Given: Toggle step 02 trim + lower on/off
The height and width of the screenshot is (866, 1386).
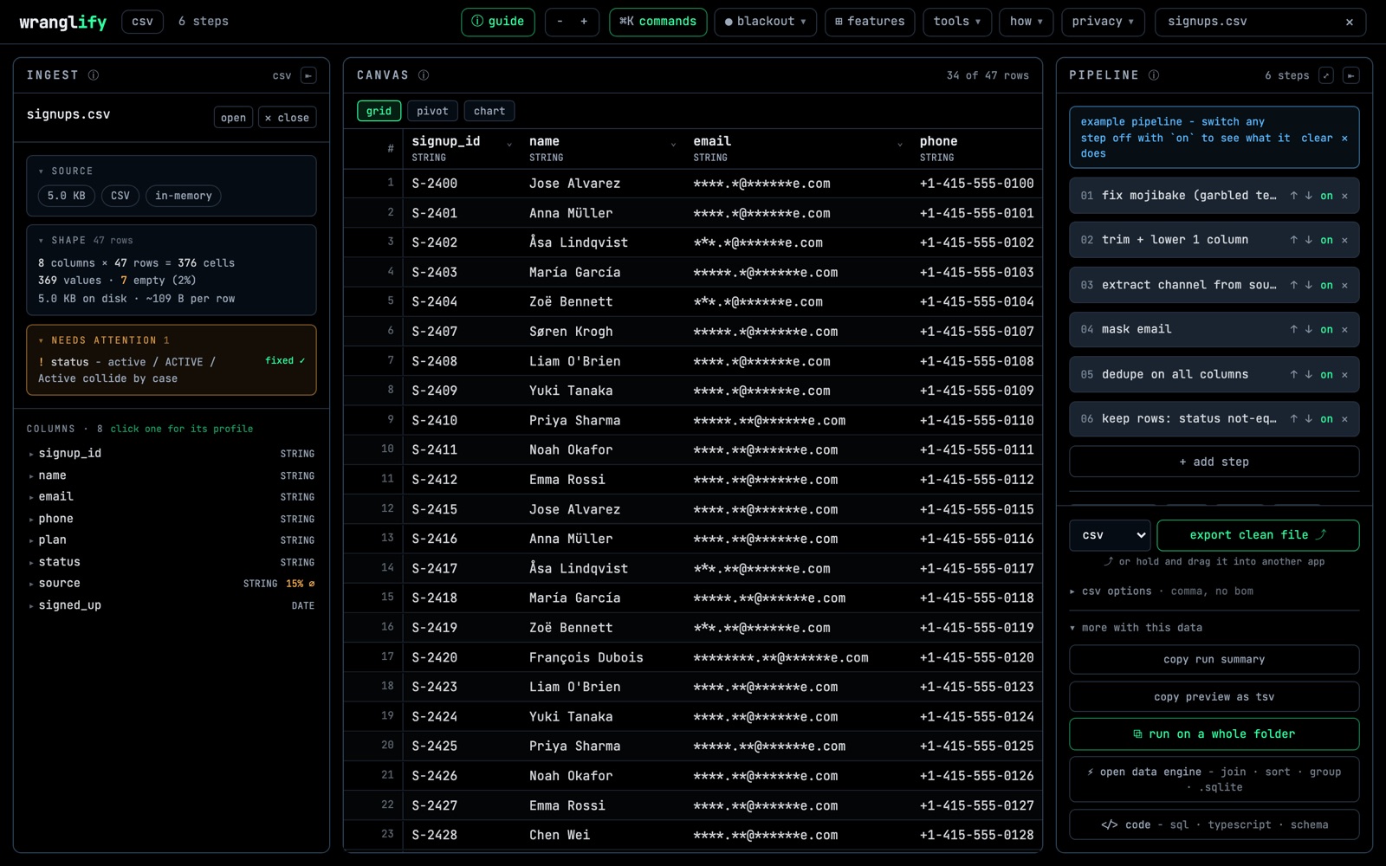Looking at the screenshot, I should 1326,240.
